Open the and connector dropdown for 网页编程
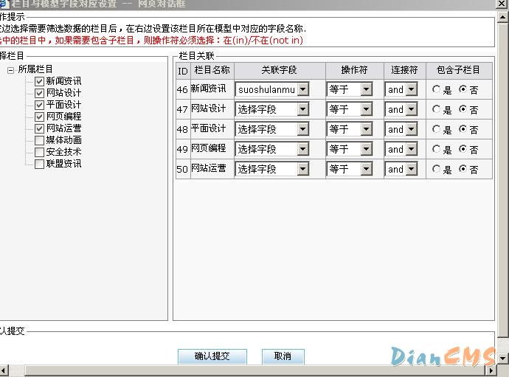The width and height of the screenshot is (509, 377). coord(411,149)
